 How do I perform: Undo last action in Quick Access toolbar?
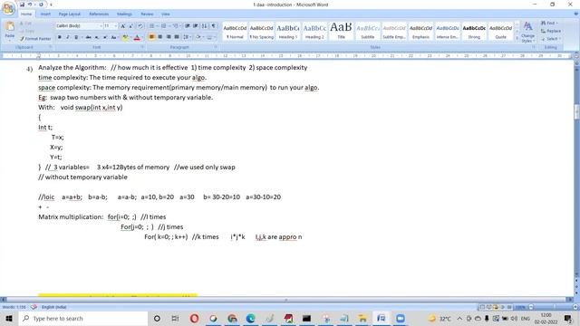point(30,5)
